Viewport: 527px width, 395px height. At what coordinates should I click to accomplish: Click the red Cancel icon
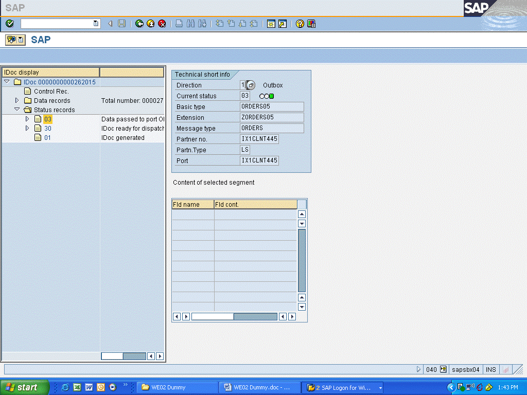[x=162, y=24]
